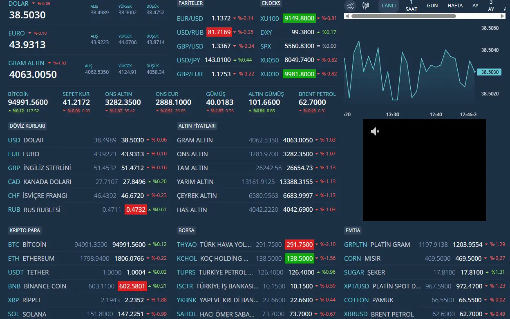This screenshot has height=319, width=510.
Task: Open RUB RUS RUBLESİ row
Action: [87, 210]
